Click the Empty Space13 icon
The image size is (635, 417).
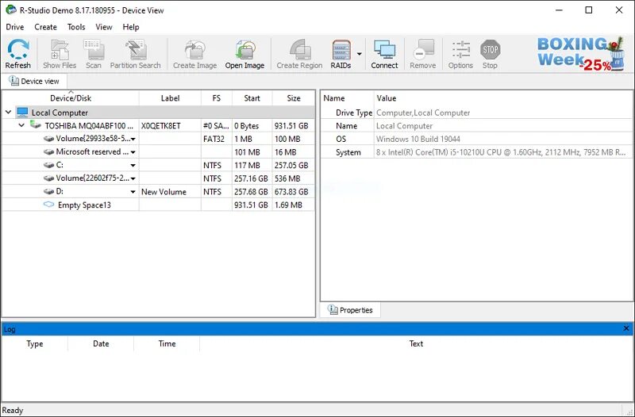tap(48, 205)
